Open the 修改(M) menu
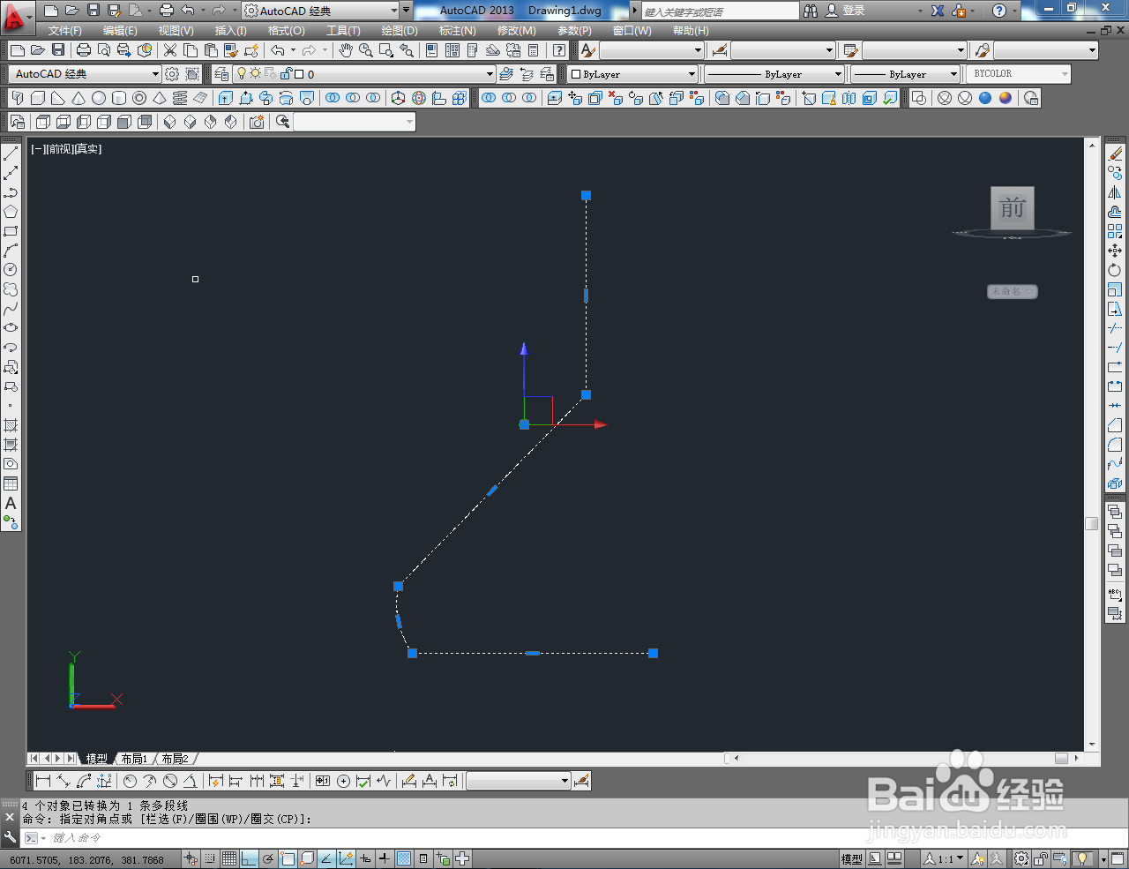Viewport: 1129px width, 869px height. pyautogui.click(x=516, y=31)
